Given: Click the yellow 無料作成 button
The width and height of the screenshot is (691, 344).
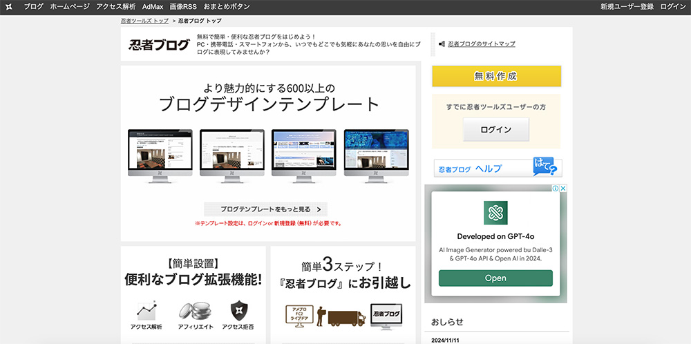Looking at the screenshot, I should click(x=496, y=76).
